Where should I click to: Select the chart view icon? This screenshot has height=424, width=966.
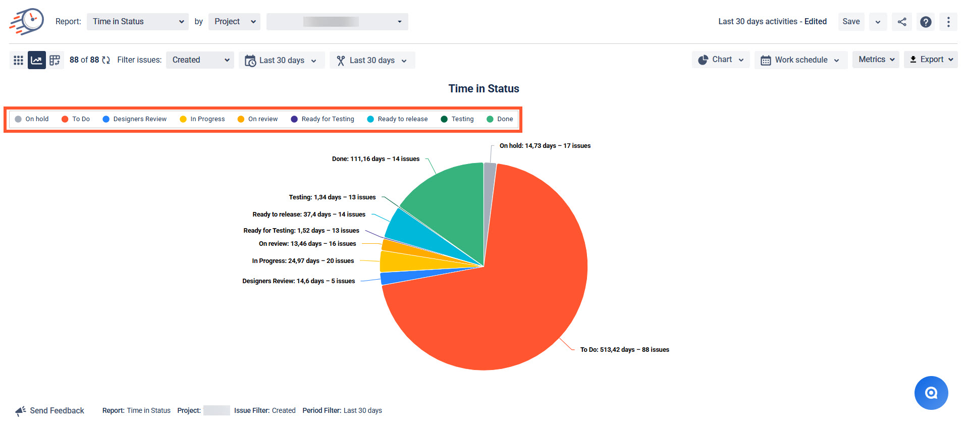pyautogui.click(x=37, y=60)
